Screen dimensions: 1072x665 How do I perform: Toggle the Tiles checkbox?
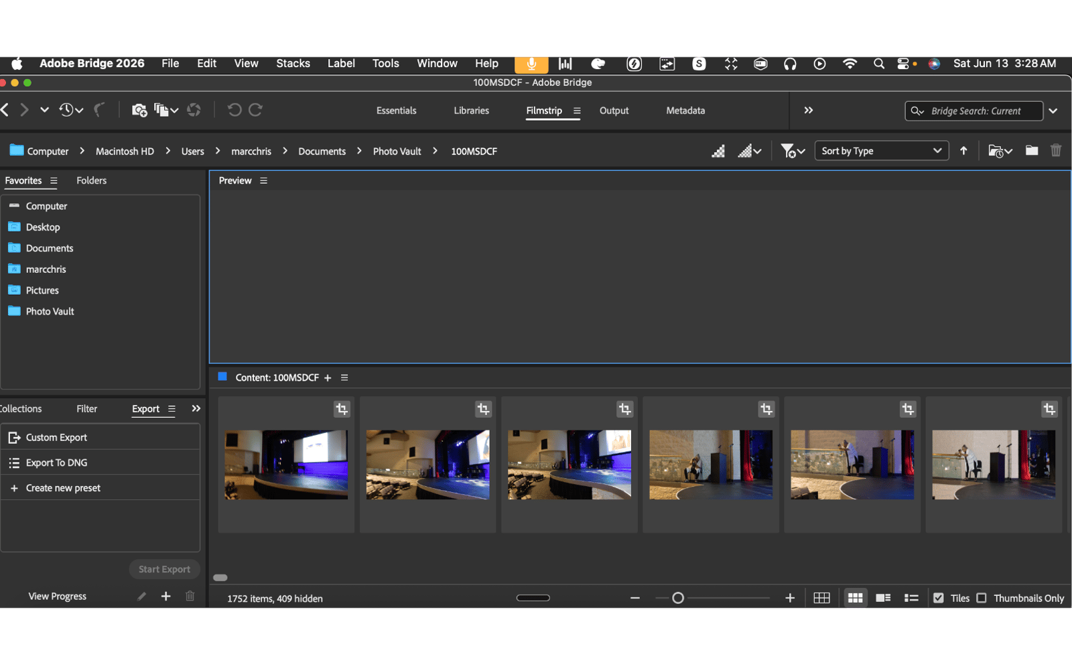click(x=939, y=598)
